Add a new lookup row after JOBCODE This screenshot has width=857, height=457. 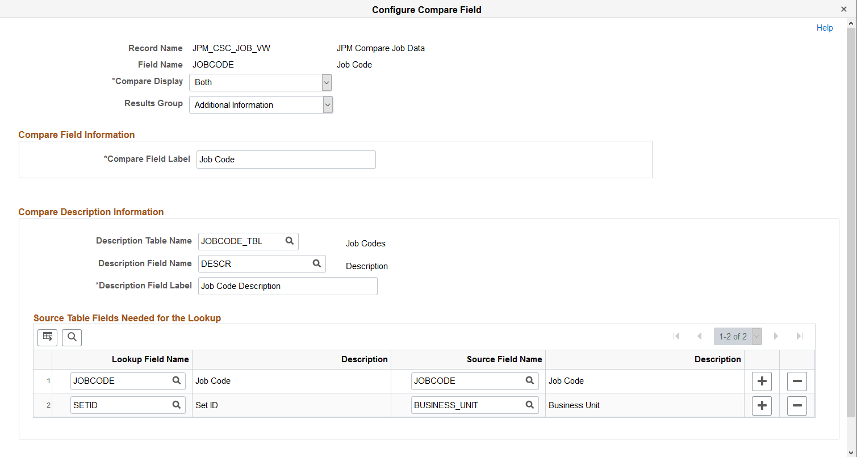pyautogui.click(x=762, y=381)
